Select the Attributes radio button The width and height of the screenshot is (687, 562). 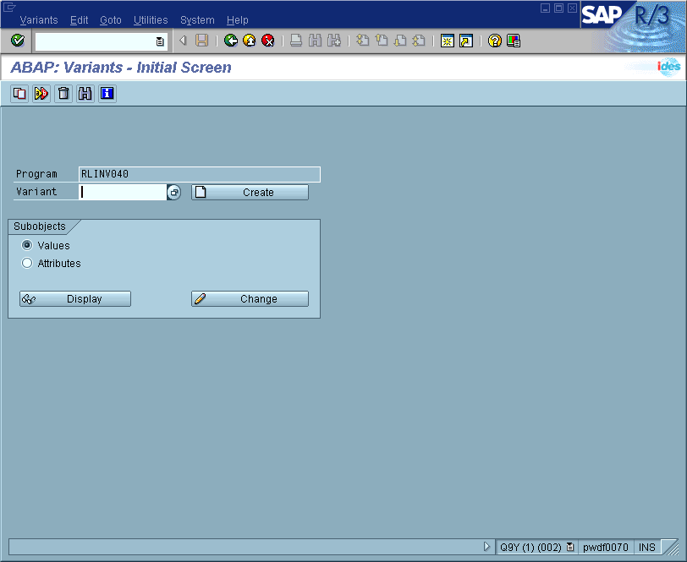point(27,263)
